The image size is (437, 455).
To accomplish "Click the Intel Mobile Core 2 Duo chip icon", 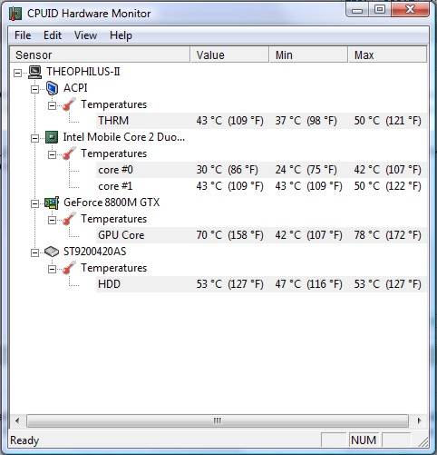I will click(x=52, y=137).
